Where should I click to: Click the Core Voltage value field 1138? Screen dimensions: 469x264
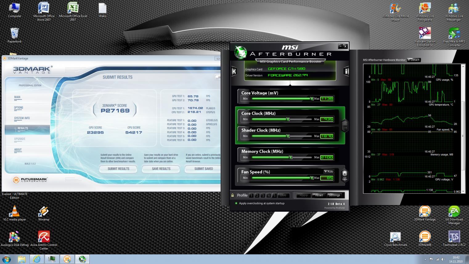[327, 99]
